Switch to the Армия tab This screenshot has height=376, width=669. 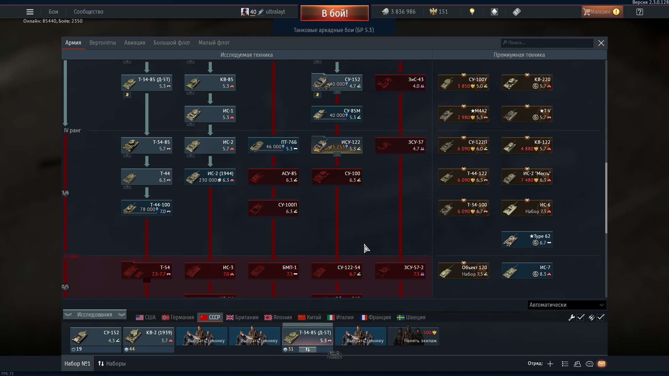click(x=73, y=43)
